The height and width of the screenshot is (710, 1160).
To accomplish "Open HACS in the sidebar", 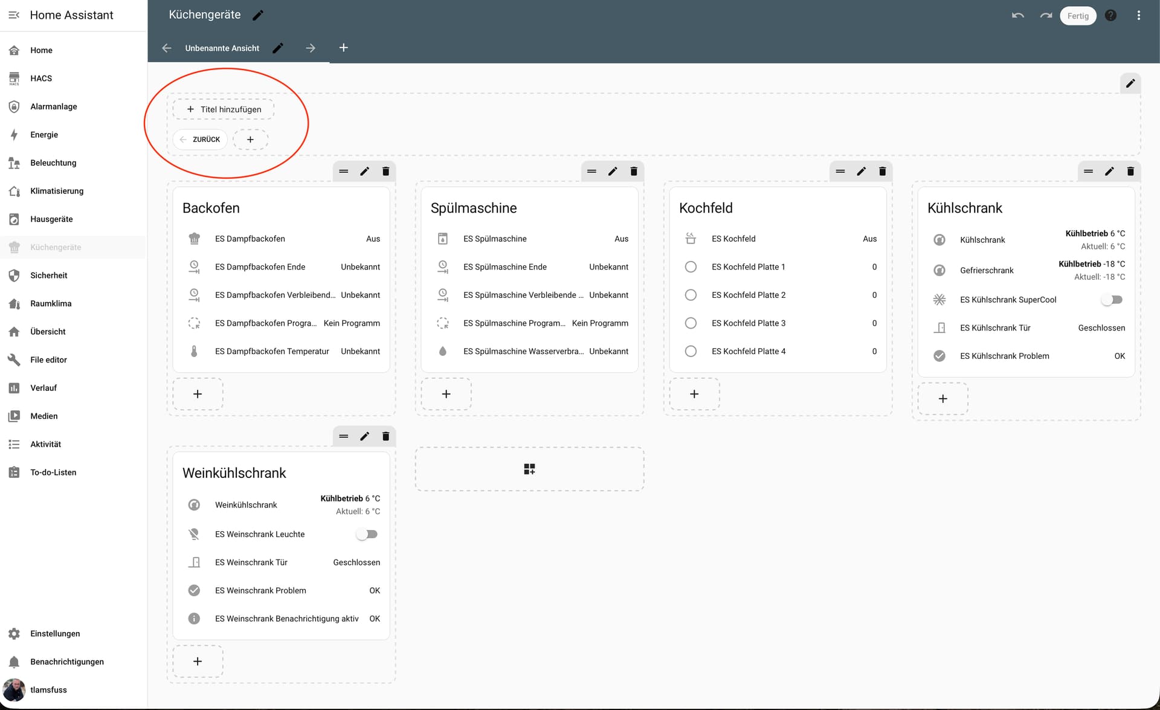I will [41, 79].
